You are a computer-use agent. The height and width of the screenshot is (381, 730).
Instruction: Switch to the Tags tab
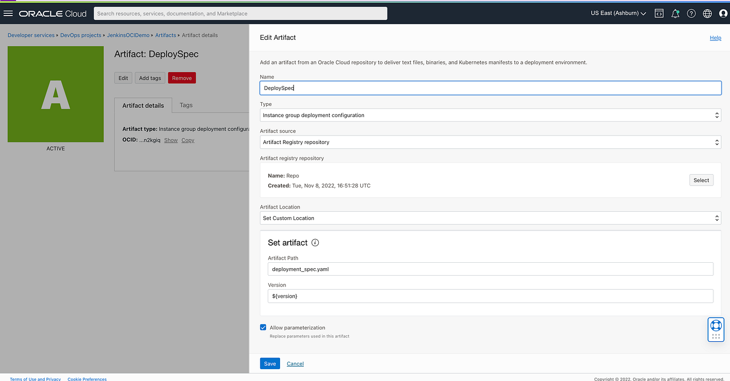click(x=185, y=105)
